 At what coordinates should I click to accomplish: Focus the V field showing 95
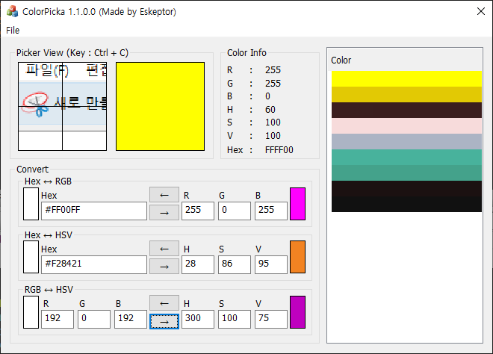tap(271, 264)
